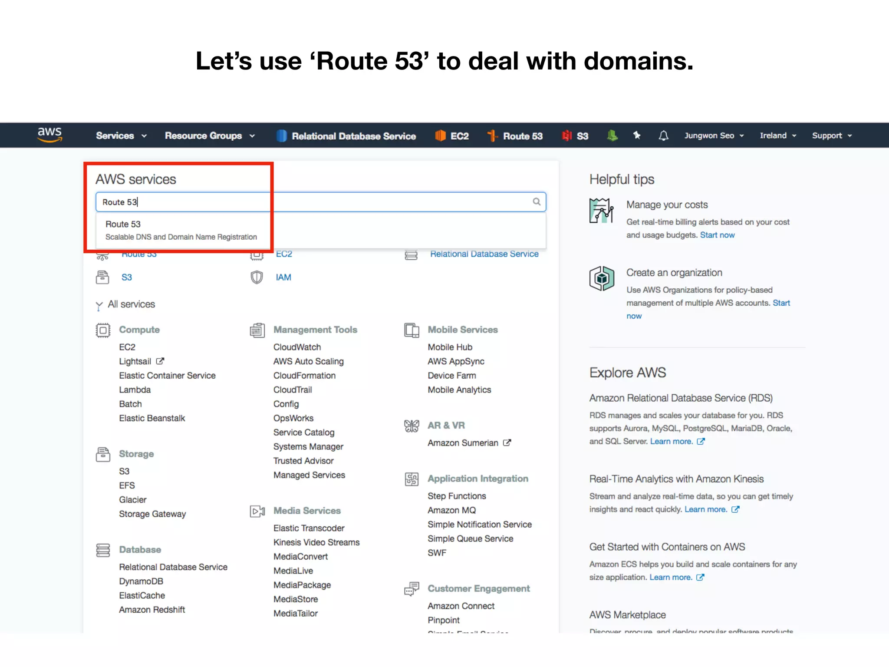Open the Relational Database Service shortcut icon
889x667 pixels.
coord(282,136)
